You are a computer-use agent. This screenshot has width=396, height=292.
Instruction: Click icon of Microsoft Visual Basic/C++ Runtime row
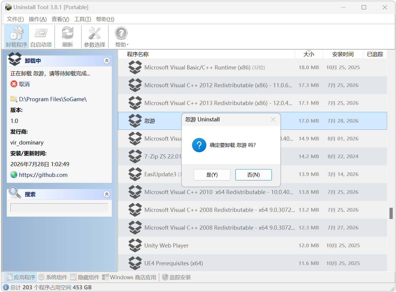pos(135,67)
